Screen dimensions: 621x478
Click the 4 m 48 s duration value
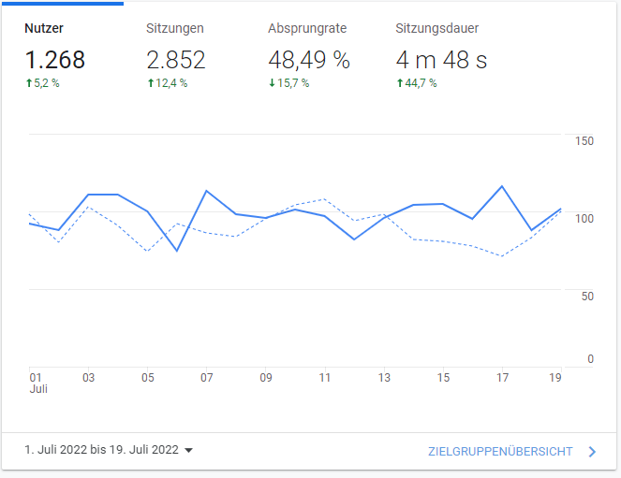point(441,61)
